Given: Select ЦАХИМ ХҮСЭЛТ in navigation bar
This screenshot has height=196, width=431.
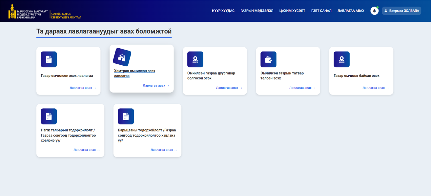Looking at the screenshot, I should click(x=292, y=11).
